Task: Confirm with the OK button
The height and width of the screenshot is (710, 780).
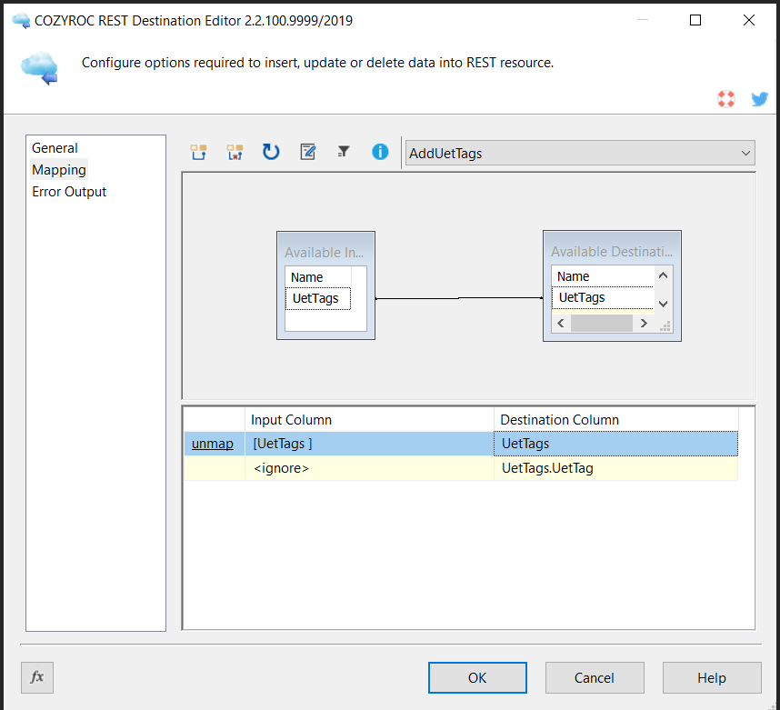Action: coord(477,677)
